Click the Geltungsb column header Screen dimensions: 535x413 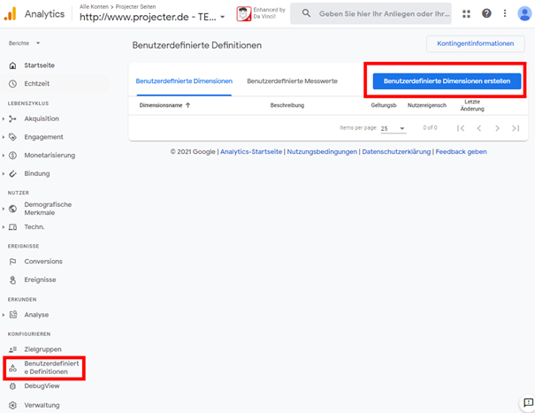coord(384,105)
